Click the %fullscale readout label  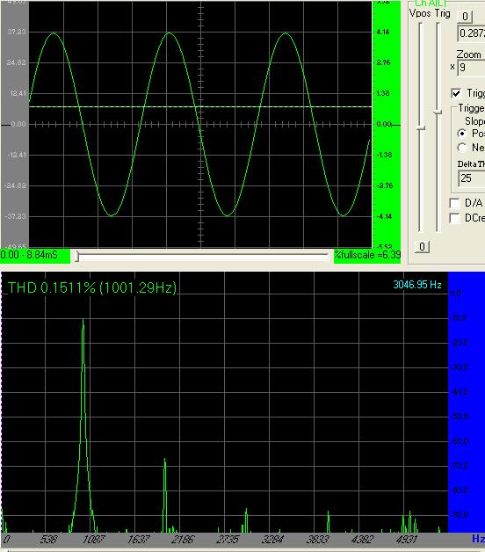(x=367, y=255)
